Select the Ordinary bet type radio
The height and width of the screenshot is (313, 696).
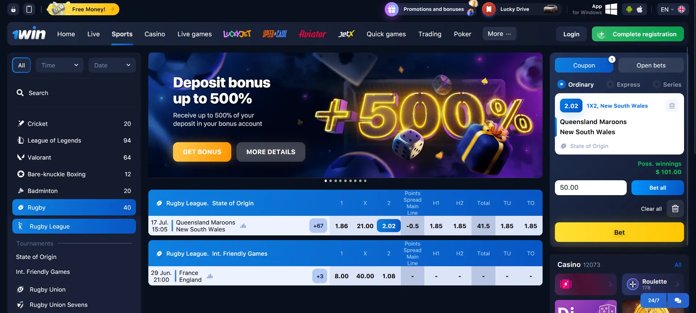[x=561, y=84]
